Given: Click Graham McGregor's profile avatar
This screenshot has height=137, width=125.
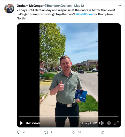Looking at the screenshot, I should [9, 9].
